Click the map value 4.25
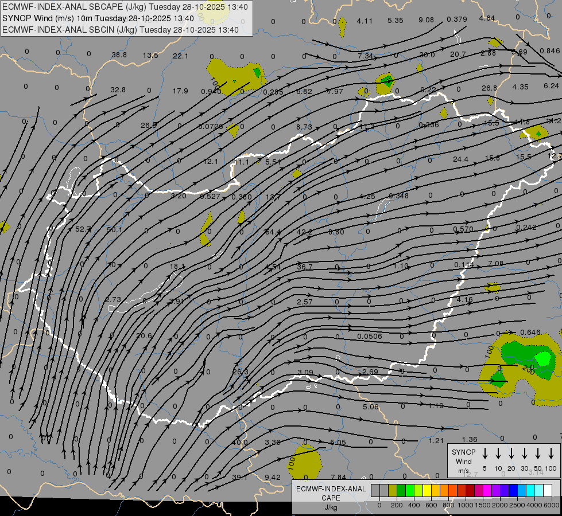Screen dimensions: 562x516 coord(367,196)
